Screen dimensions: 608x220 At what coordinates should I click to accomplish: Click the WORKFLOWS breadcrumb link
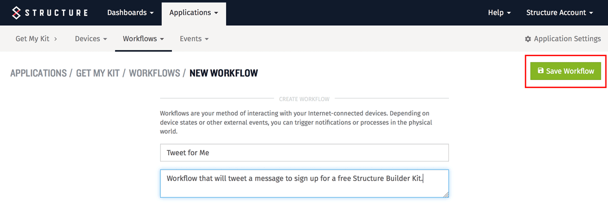click(x=155, y=73)
